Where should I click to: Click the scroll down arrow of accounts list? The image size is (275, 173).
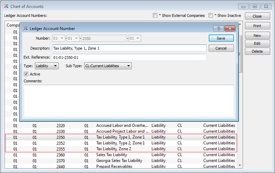[x=239, y=165]
